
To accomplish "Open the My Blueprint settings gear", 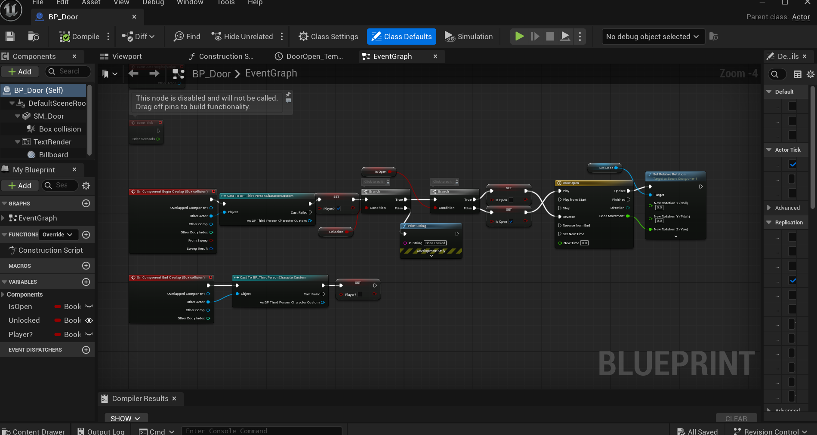I will [86, 186].
